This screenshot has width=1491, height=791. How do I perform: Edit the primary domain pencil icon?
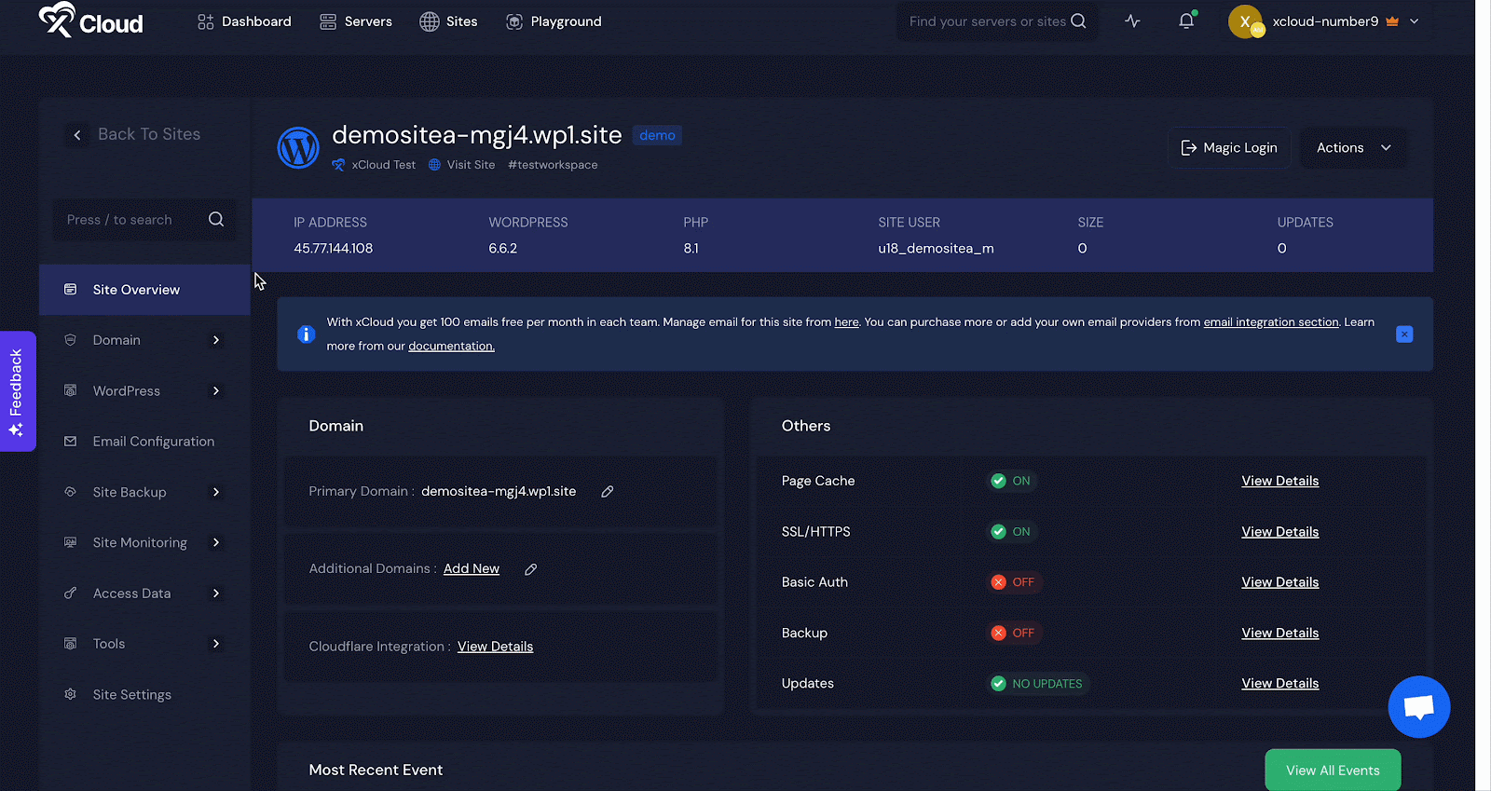608,492
